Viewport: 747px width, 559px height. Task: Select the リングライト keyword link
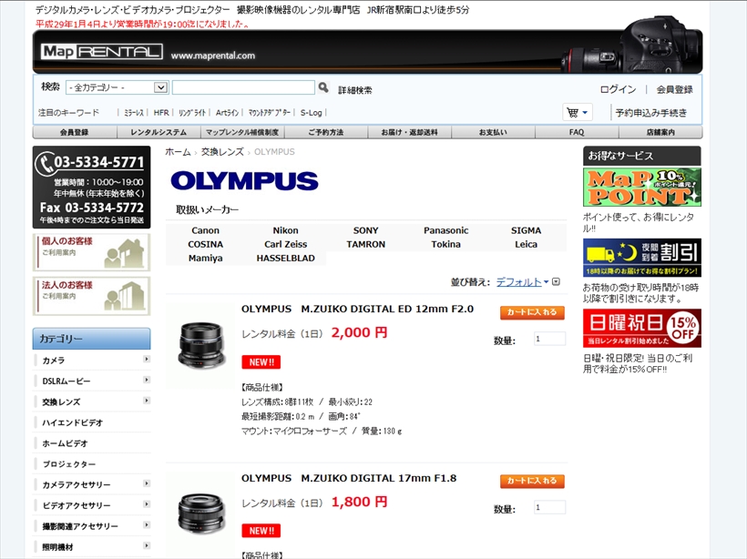click(192, 113)
